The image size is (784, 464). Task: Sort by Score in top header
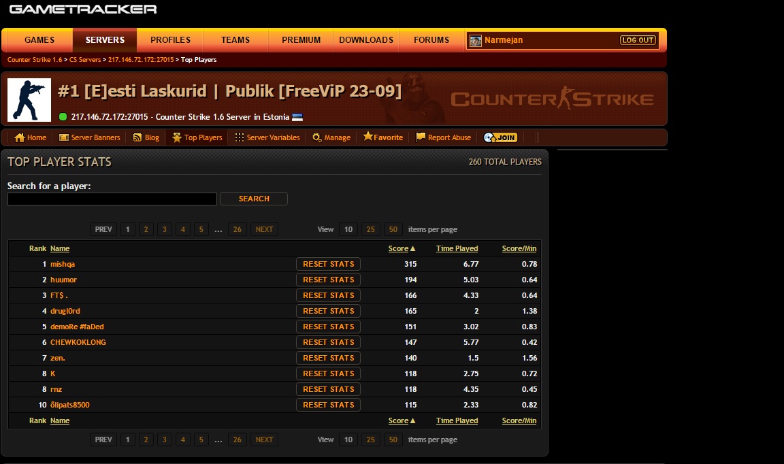[399, 248]
